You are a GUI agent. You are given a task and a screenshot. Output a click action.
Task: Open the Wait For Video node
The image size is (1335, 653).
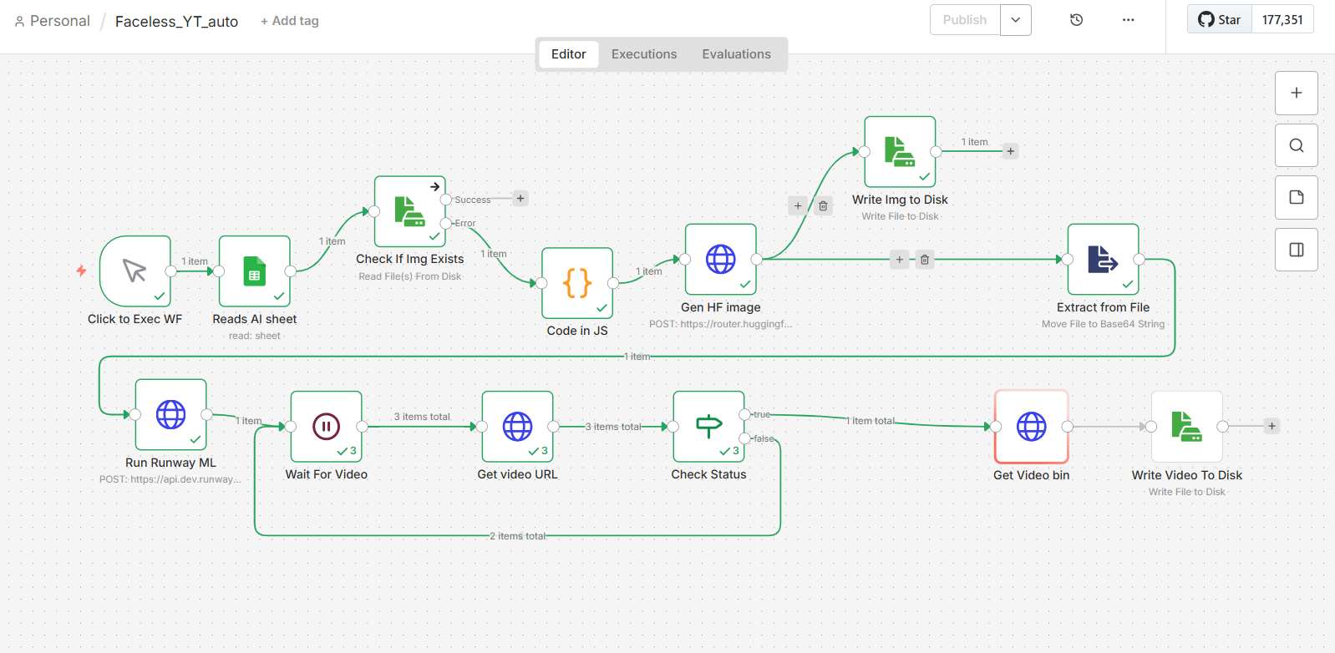tap(327, 427)
